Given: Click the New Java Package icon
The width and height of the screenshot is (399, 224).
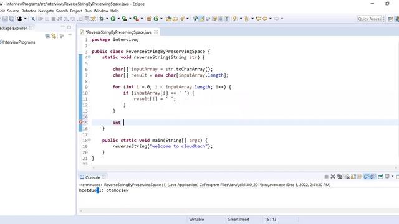Looking at the screenshot, I should point(149,19).
